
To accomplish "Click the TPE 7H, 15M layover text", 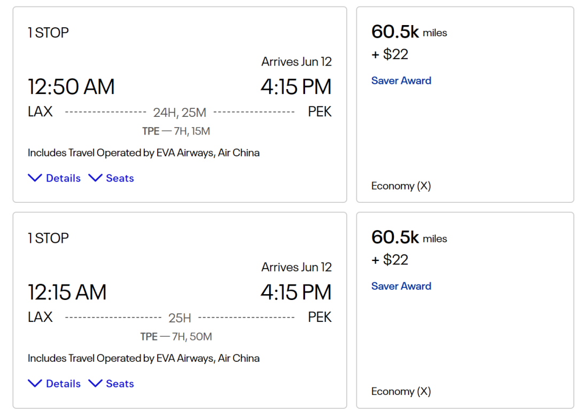I will tap(176, 131).
